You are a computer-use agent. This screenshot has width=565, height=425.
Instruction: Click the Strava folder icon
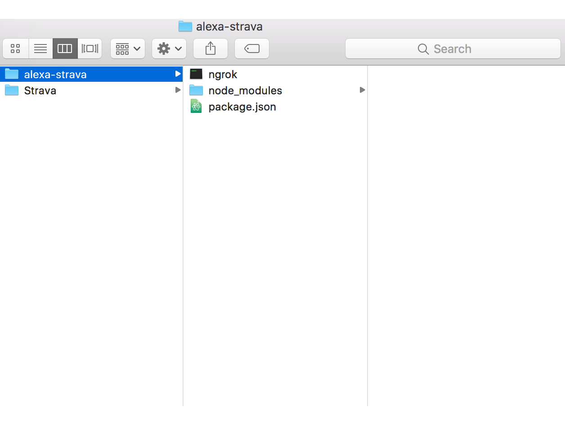click(12, 90)
